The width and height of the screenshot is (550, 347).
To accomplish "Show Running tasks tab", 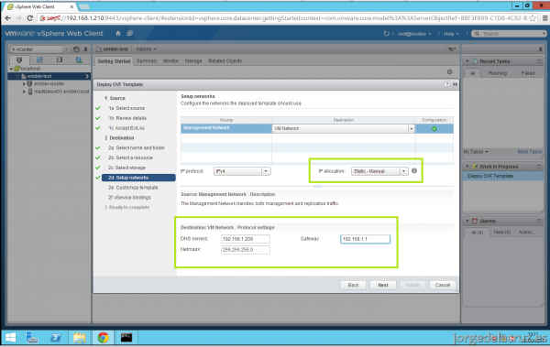I will (x=498, y=73).
